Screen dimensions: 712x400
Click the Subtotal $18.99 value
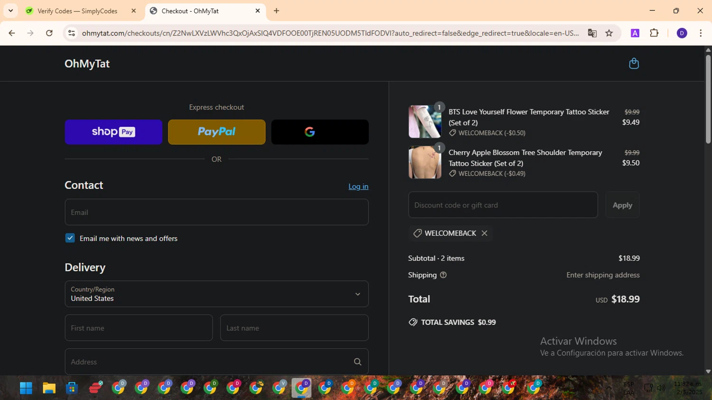(629, 258)
